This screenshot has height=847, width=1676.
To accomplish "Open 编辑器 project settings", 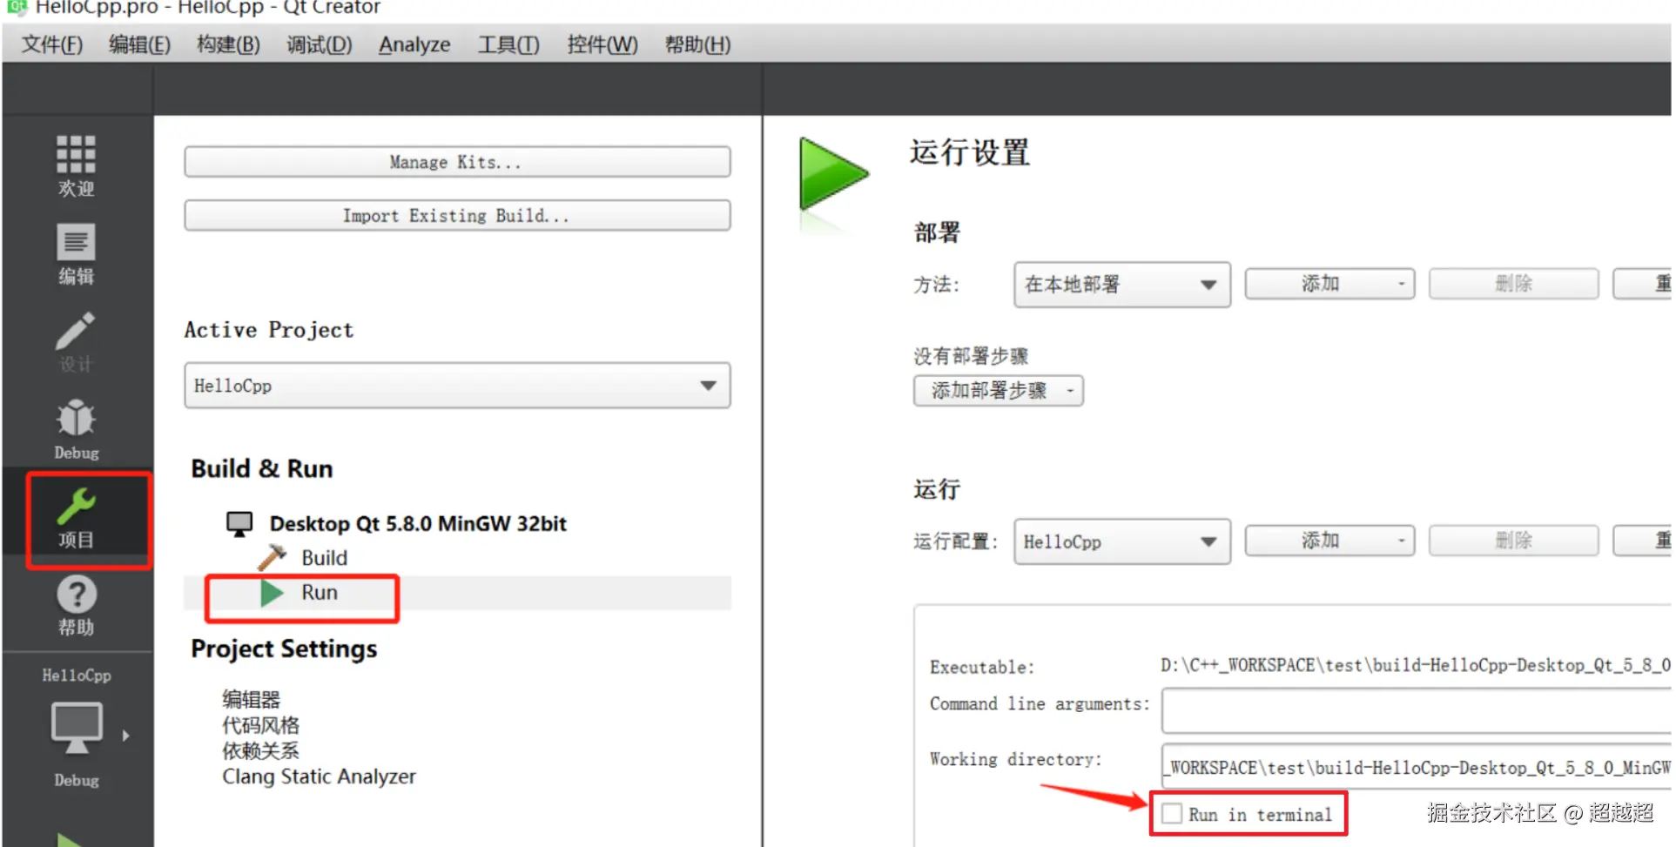I will pos(252,700).
